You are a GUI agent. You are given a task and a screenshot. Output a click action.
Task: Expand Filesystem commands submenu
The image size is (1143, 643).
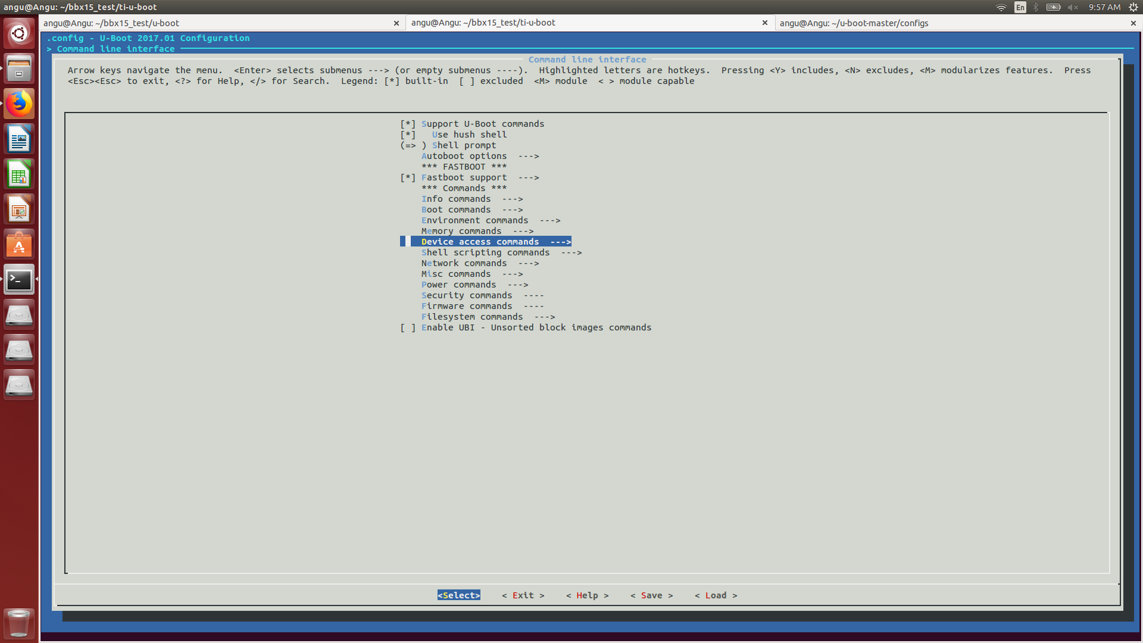[x=488, y=317]
